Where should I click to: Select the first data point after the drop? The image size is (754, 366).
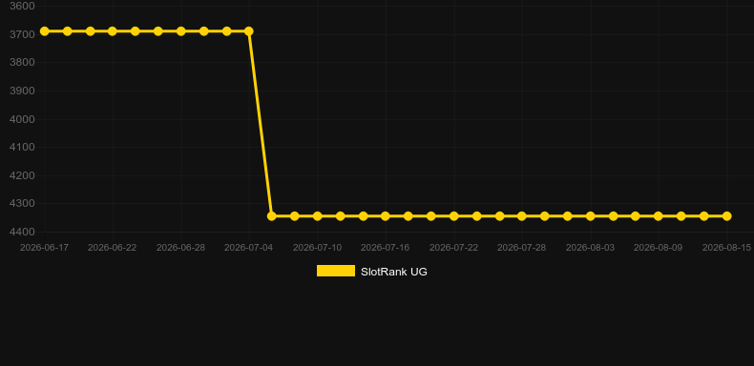[272, 216]
